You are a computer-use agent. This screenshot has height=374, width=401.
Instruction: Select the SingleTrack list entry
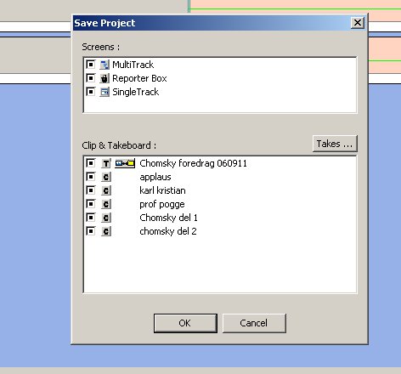[135, 92]
